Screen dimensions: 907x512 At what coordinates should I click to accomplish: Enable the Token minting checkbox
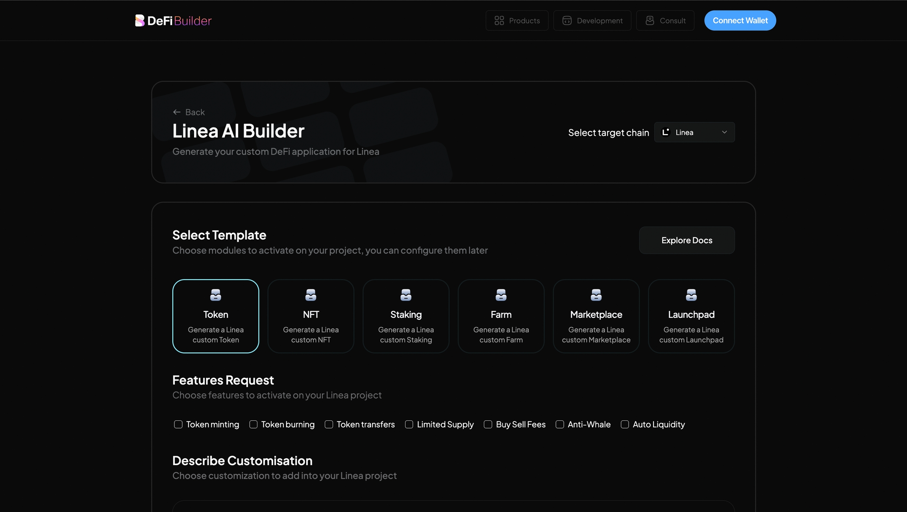tap(178, 424)
